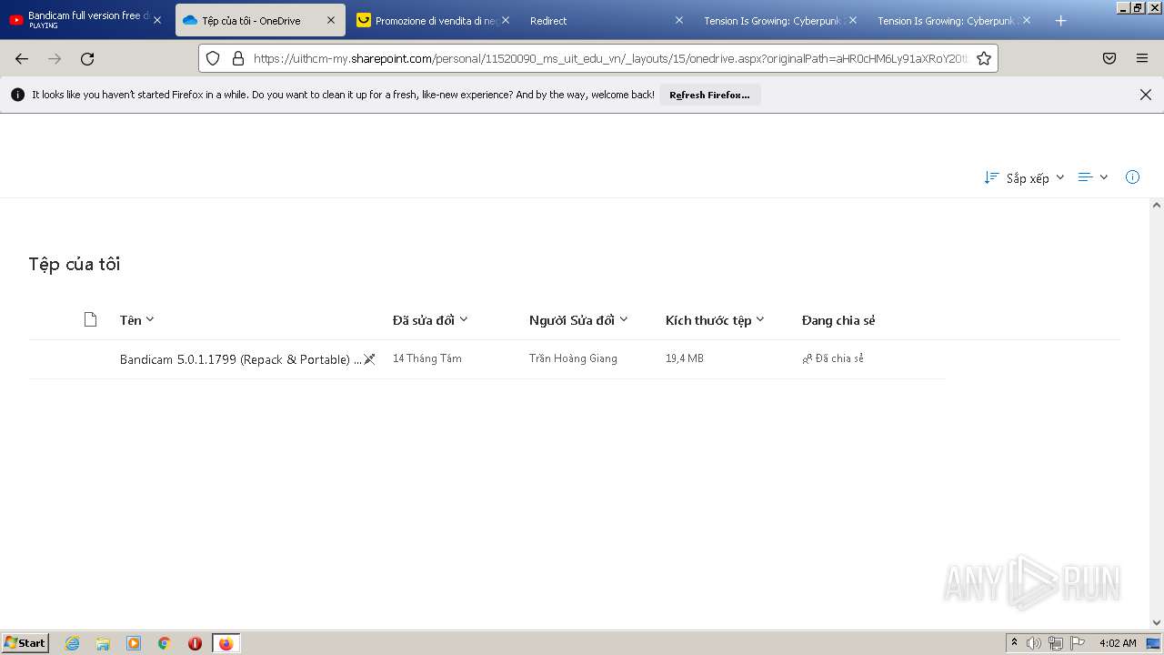The width and height of the screenshot is (1164, 655).
Task: Click Firefox taskbar button
Action: (226, 643)
